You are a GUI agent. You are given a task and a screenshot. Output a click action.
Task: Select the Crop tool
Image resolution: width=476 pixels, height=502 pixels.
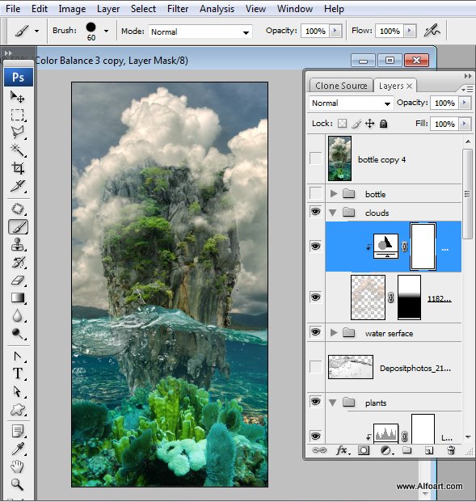click(x=18, y=168)
